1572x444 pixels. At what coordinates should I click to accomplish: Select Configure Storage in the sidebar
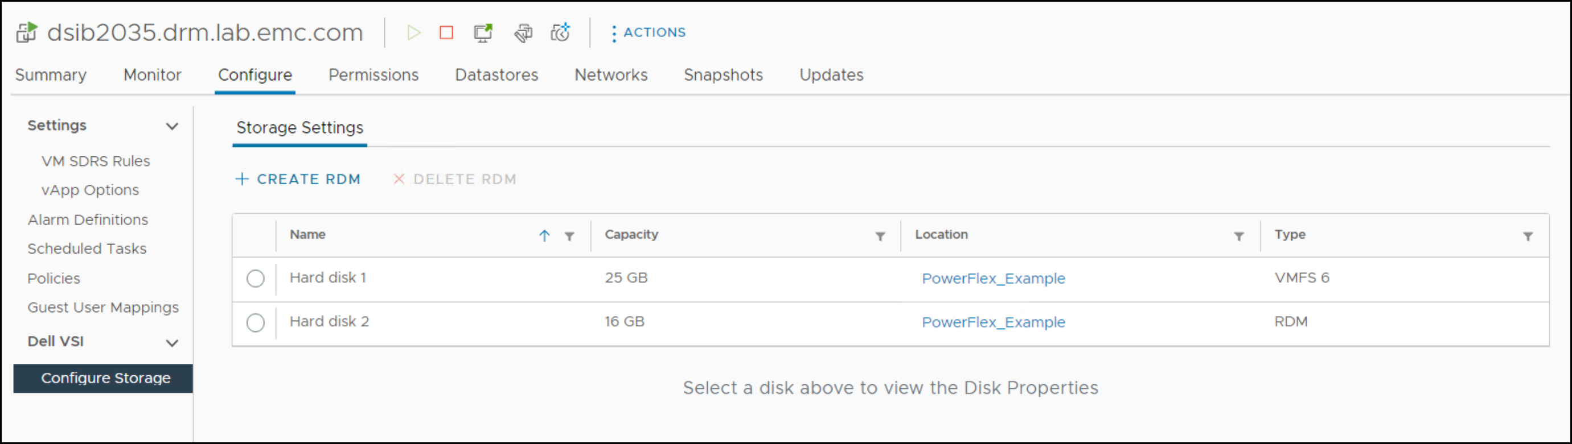(105, 377)
